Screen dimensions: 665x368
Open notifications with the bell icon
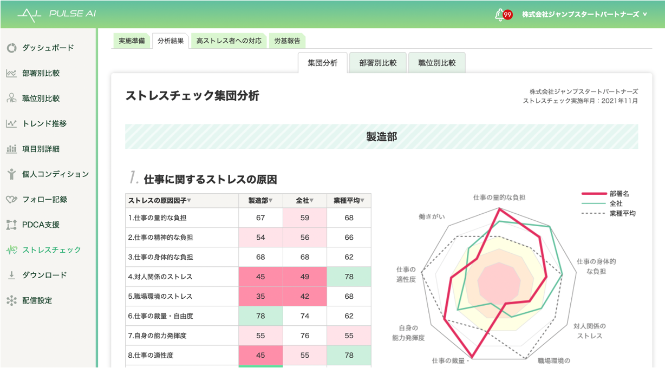[x=499, y=15]
